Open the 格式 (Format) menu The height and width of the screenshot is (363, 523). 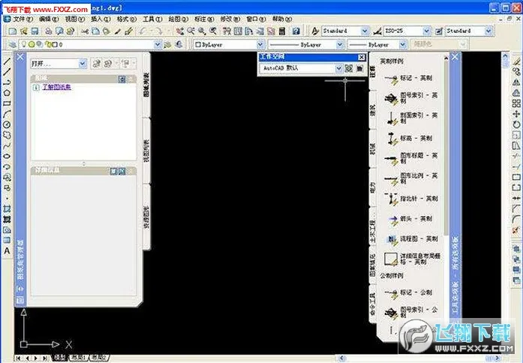point(127,19)
